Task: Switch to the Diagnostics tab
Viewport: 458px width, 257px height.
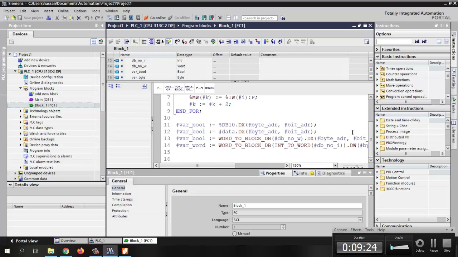Action: [333, 173]
